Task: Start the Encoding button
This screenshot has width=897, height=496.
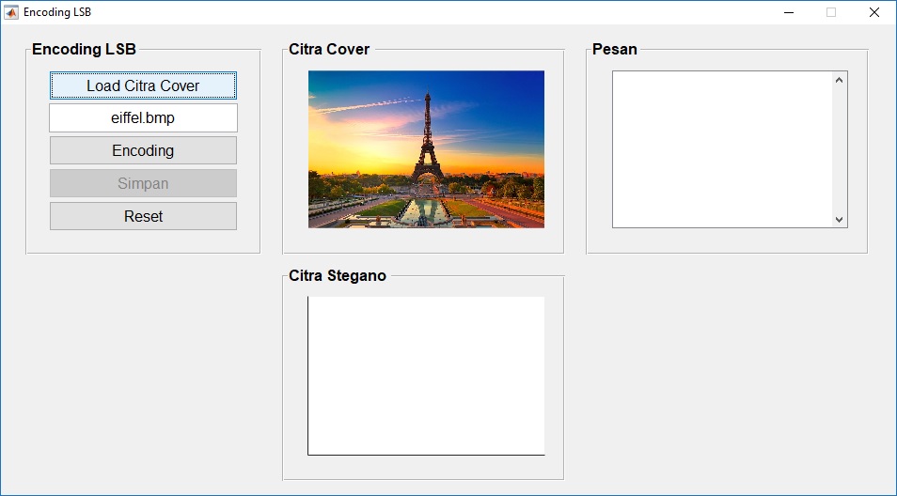Action: click(x=143, y=150)
